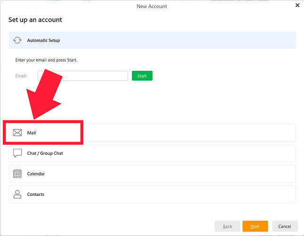The width and height of the screenshot is (304, 236).
Task: Select the Mail account type label
Action: 32,133
